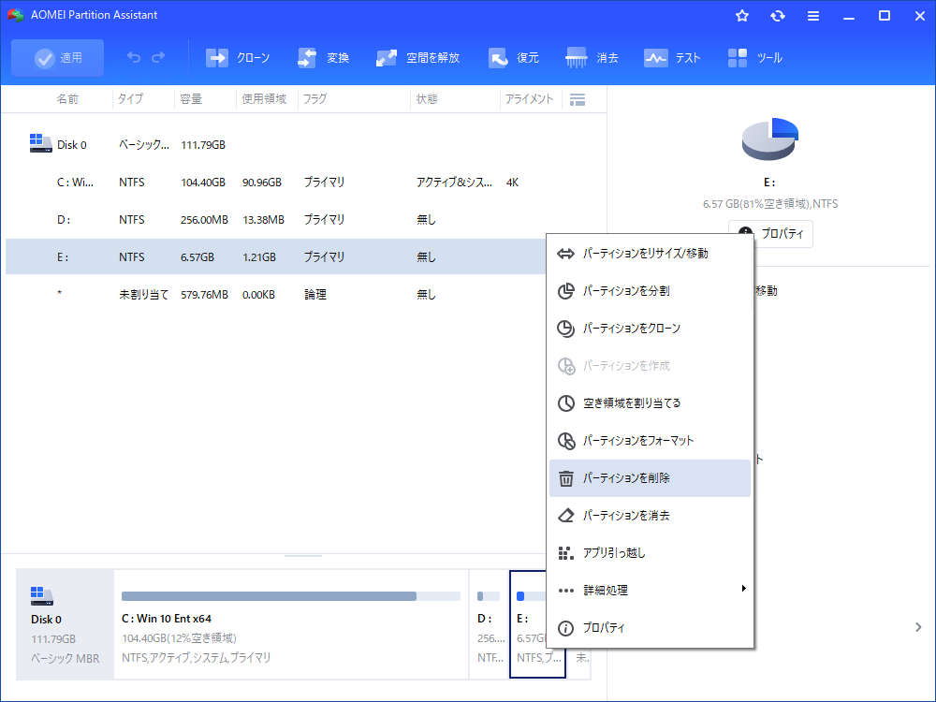Select プロパティ at the bottom of context menu
936x702 pixels.
tap(651, 628)
